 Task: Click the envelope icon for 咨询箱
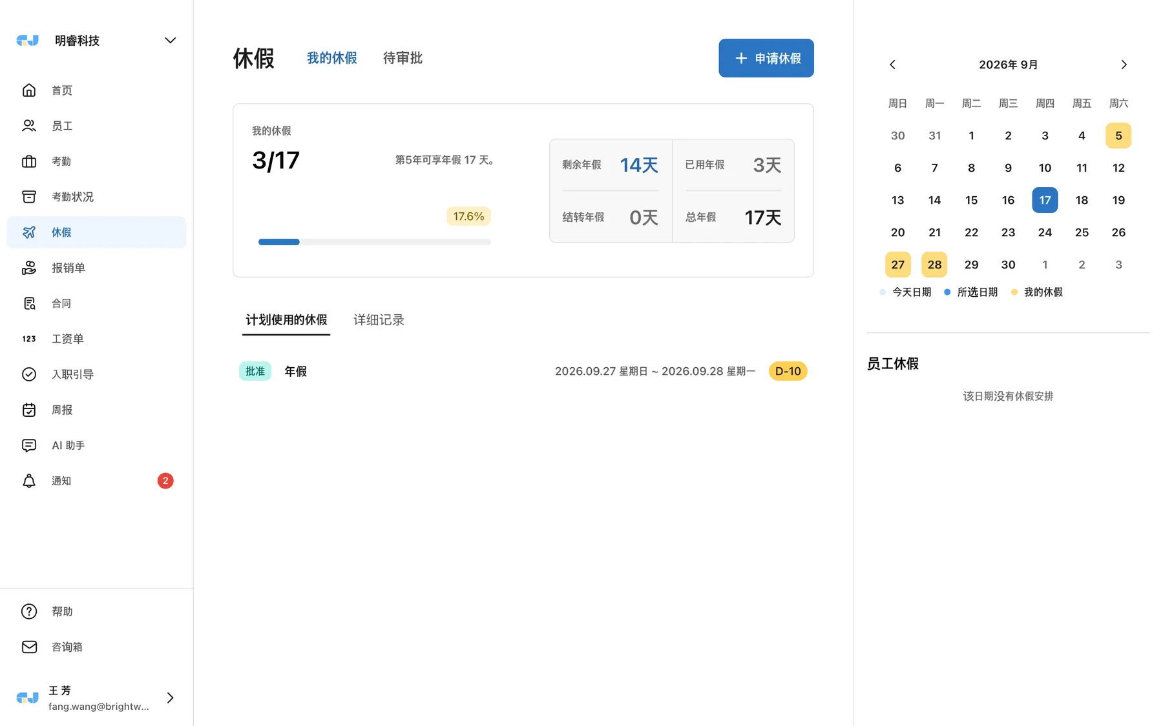[29, 647]
